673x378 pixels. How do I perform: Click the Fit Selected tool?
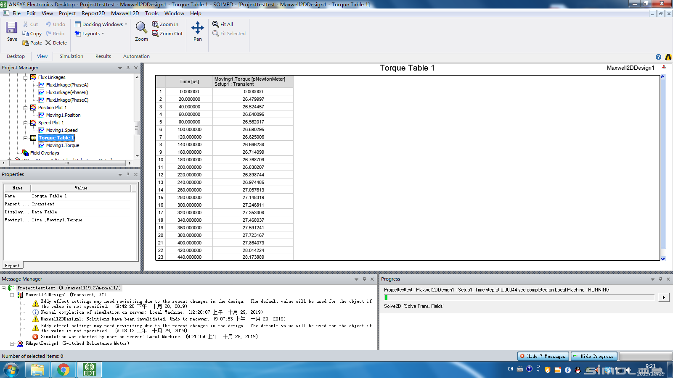point(229,34)
